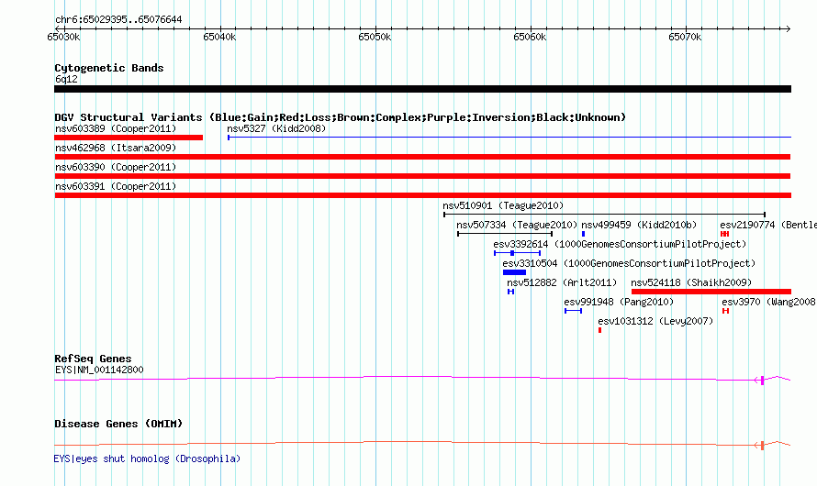Click the Disease Genes (OMIM) track title
The image size is (817, 486).
point(118,424)
